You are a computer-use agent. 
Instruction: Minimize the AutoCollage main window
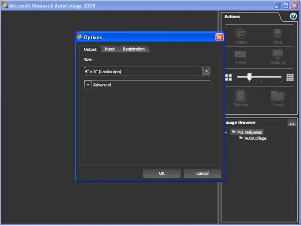(277, 5)
